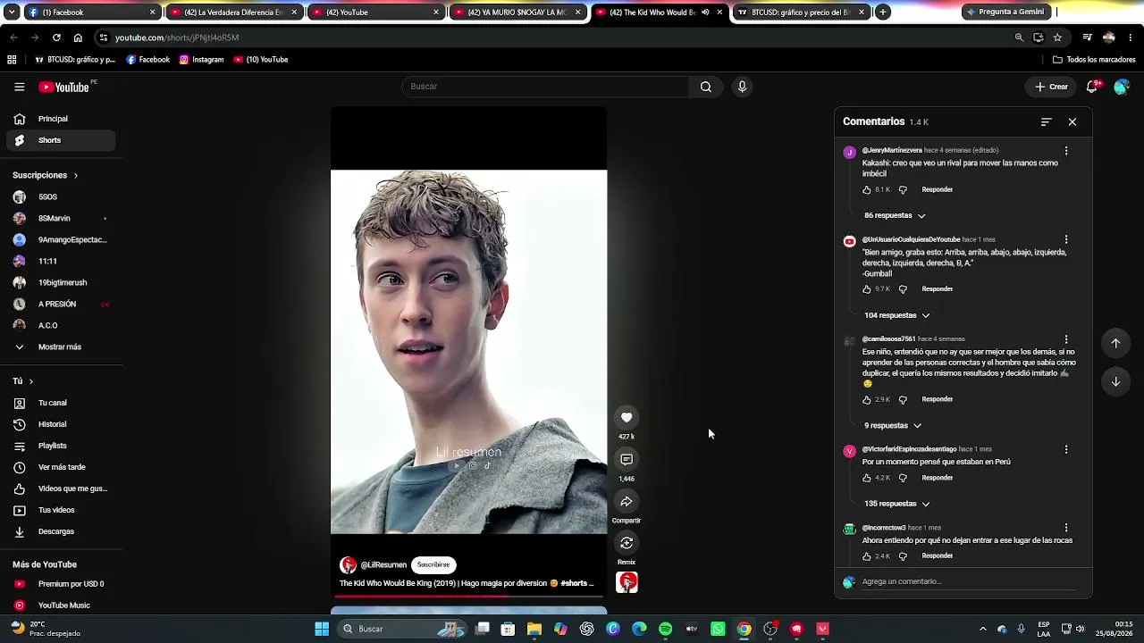Image resolution: width=1144 pixels, height=643 pixels.
Task: Expand 86 respuestas replies
Action: [x=895, y=215]
